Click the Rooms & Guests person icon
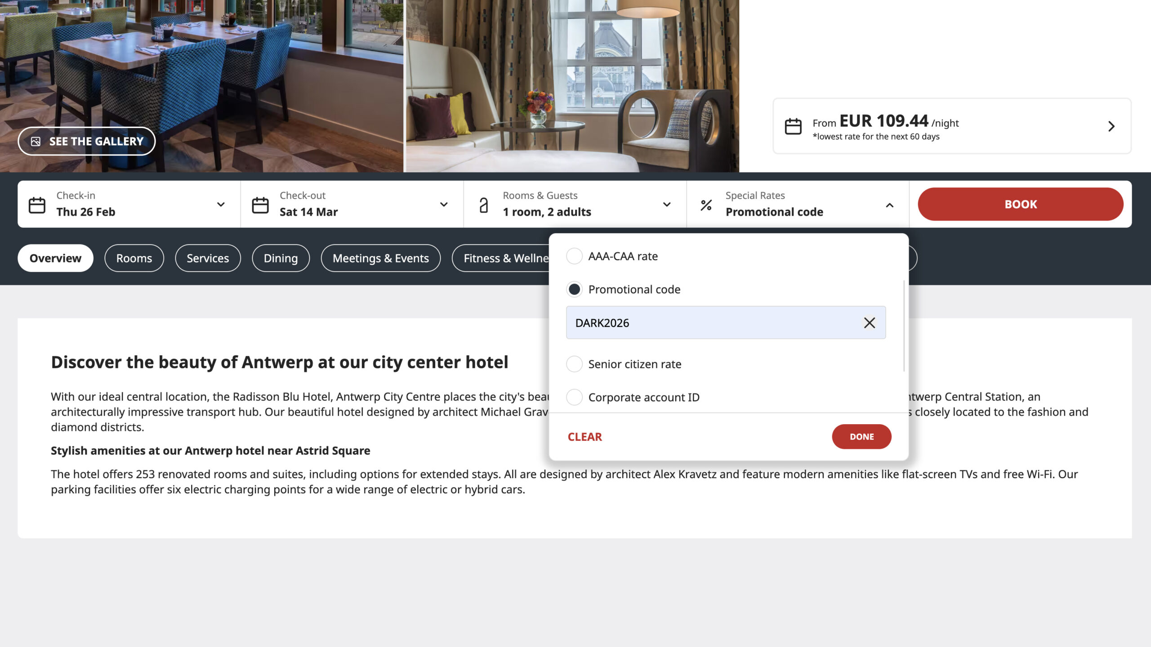This screenshot has height=647, width=1151. (x=483, y=205)
